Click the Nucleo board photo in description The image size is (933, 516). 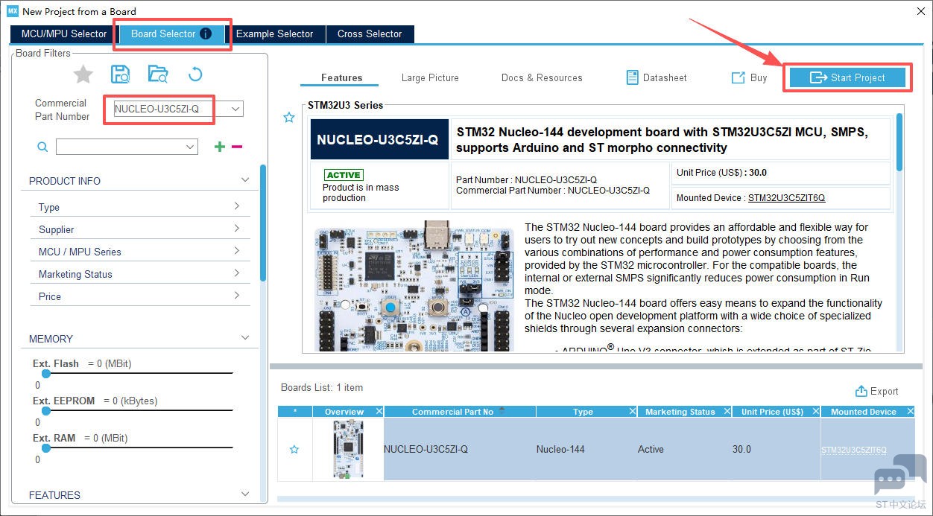(x=414, y=287)
